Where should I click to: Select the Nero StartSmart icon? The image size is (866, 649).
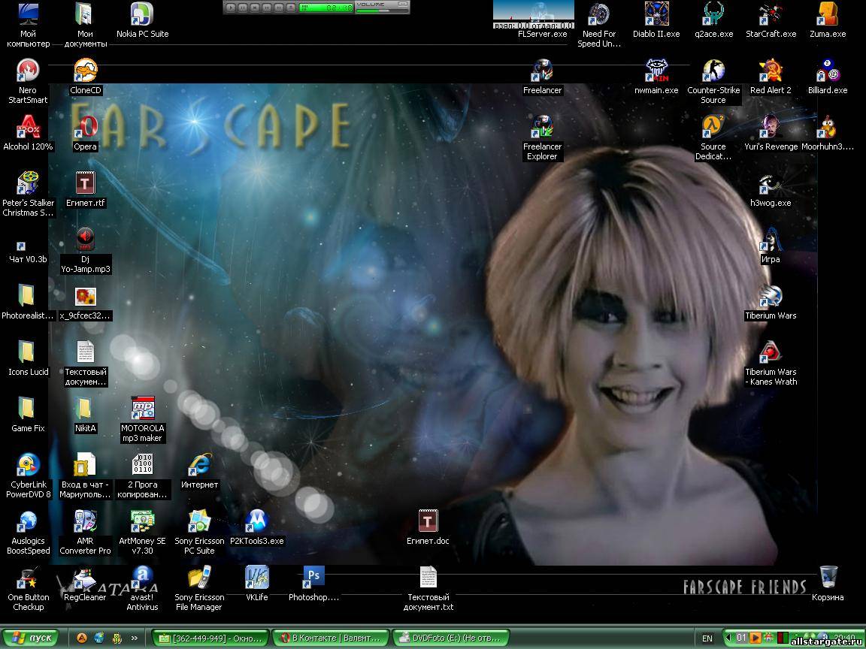(x=28, y=72)
